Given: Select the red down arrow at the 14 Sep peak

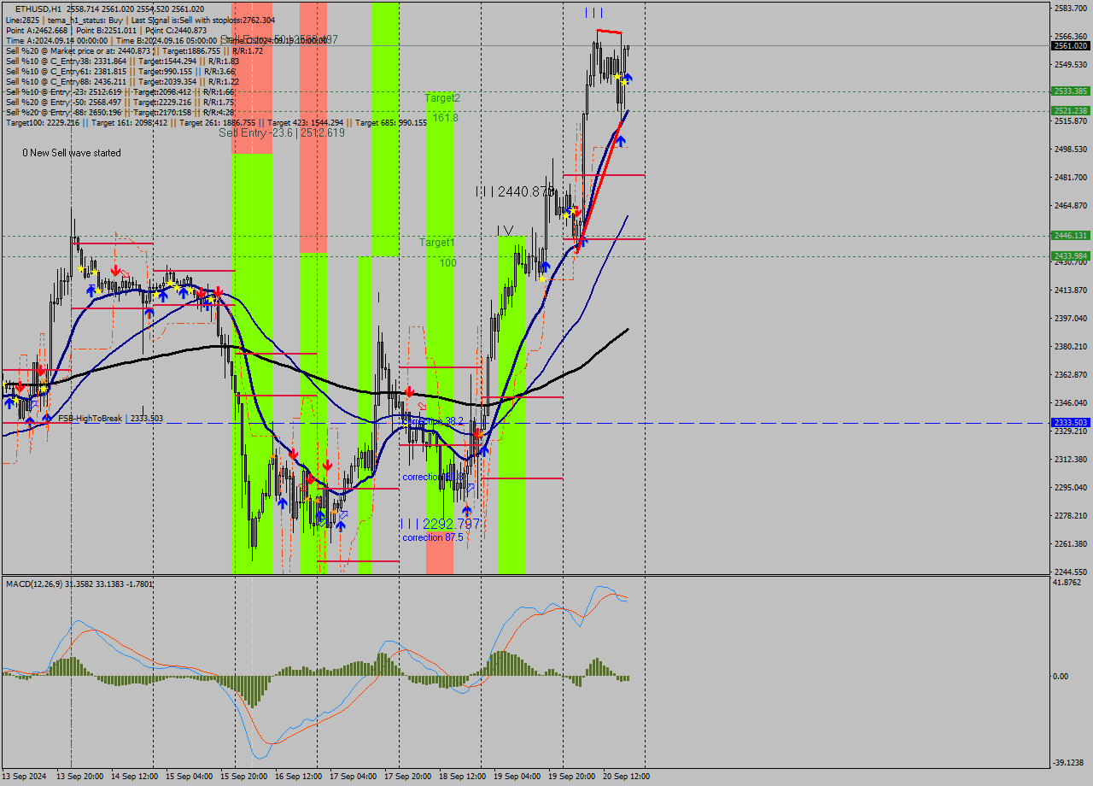Looking at the screenshot, I should click(x=116, y=269).
